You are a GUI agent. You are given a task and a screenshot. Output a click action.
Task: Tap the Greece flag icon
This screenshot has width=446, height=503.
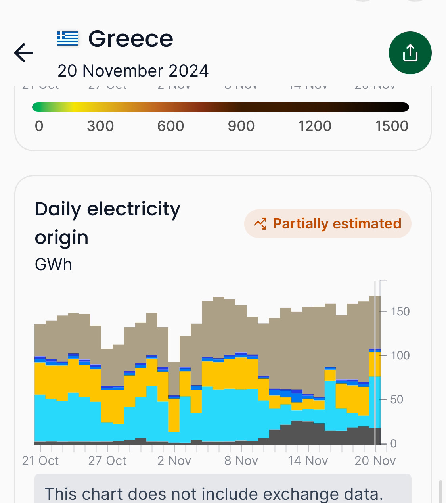coord(68,38)
